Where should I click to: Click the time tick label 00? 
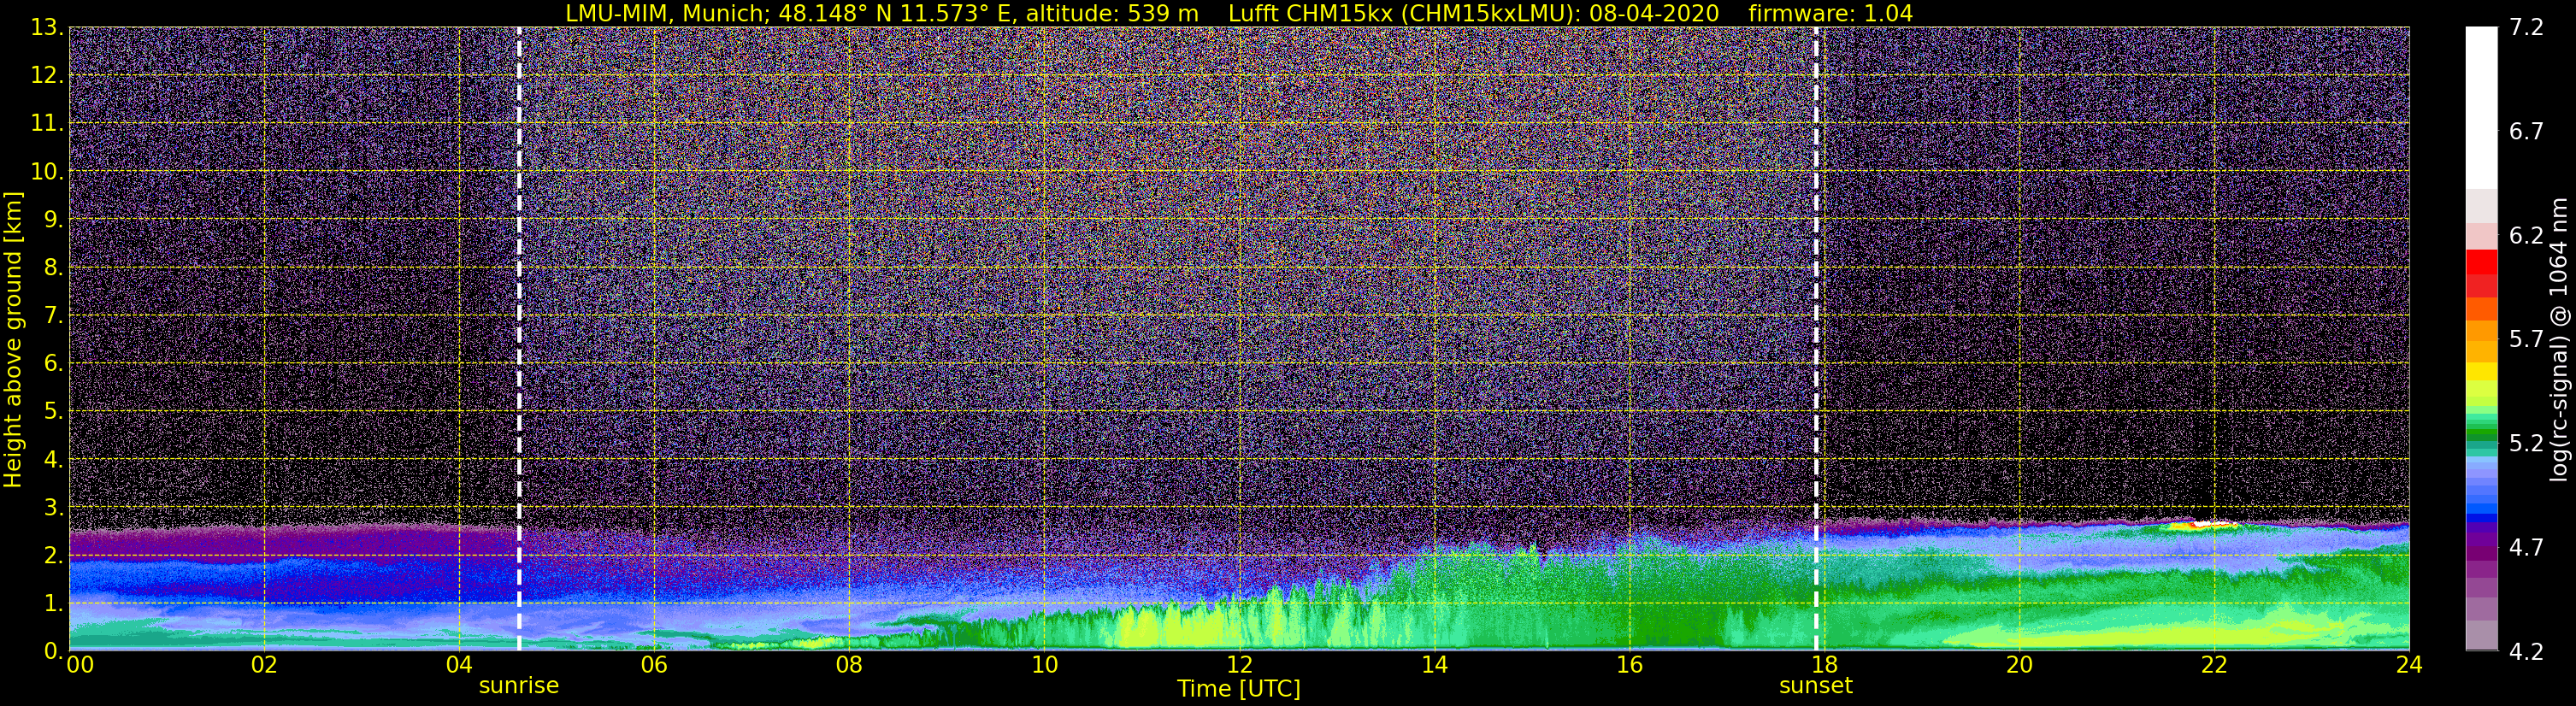(79, 665)
